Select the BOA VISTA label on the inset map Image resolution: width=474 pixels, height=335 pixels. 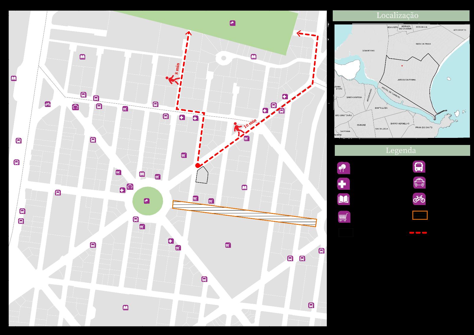pos(393,27)
